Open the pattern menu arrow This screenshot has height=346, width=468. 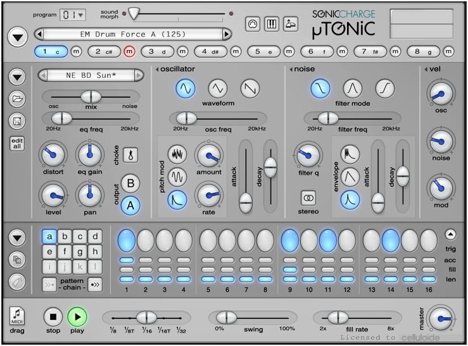pos(17,238)
